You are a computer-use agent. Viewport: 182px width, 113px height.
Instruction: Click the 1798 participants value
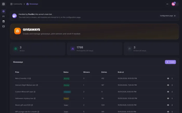(80, 47)
